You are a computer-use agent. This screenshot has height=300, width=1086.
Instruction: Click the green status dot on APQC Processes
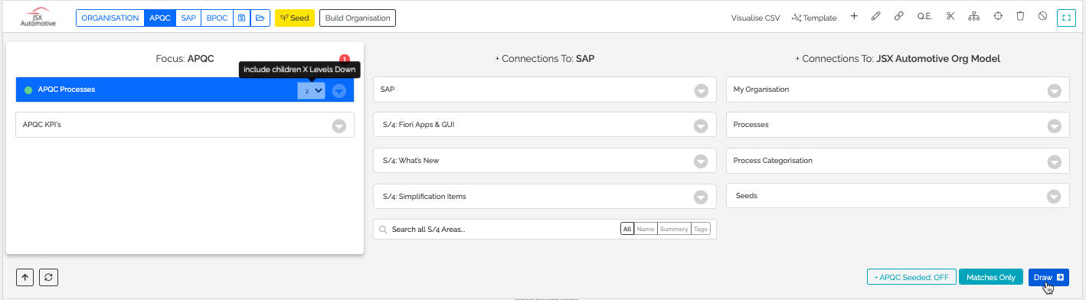(28, 90)
